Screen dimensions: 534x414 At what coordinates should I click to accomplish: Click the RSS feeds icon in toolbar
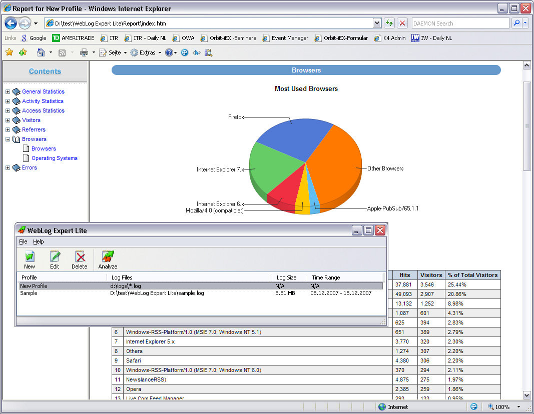pos(62,52)
